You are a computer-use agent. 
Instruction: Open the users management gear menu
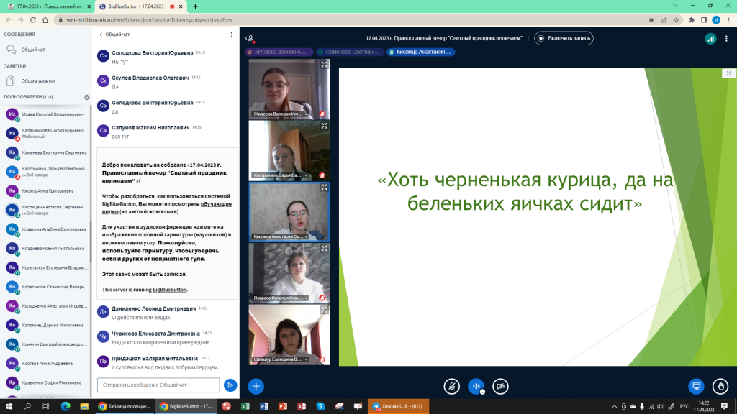pos(86,97)
